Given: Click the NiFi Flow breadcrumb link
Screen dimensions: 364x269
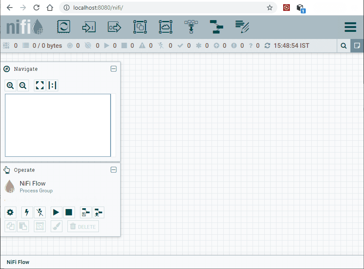Looking at the screenshot, I should pos(18,262).
